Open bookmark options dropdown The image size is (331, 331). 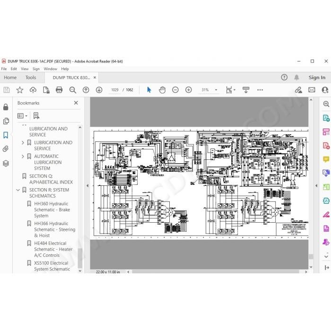pos(22,116)
